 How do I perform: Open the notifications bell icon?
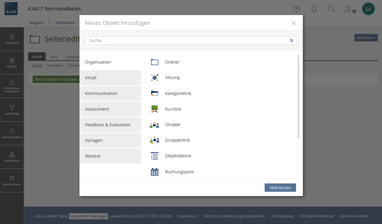(314, 9)
